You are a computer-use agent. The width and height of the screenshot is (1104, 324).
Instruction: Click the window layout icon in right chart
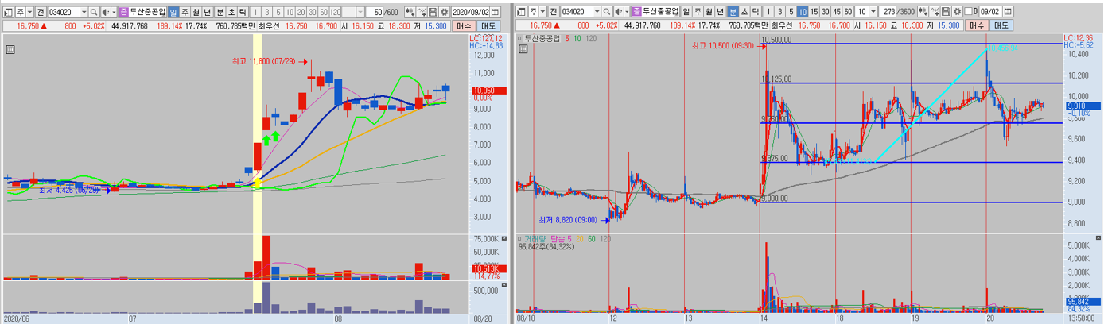click(521, 12)
